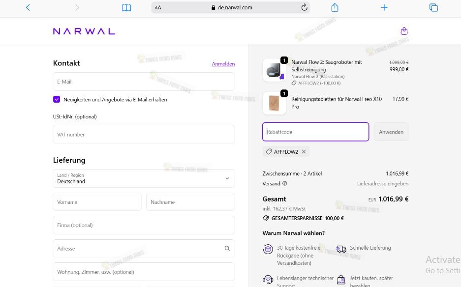Viewport: 461px width, 287px height.
Task: Click the Wohnung, Zimmer, usw. field
Action: 144,272
